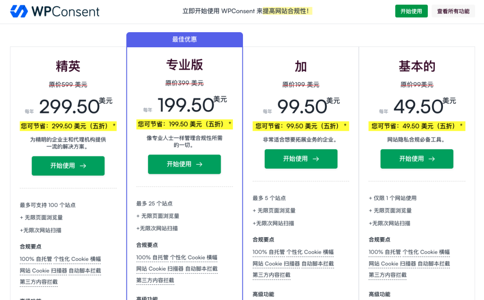Click 100% 自托管 feature in 精英 plan
484x300 pixels.
point(35,259)
